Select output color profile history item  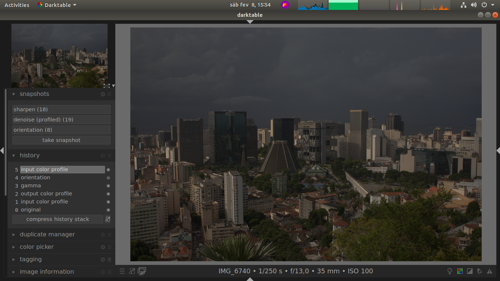coord(62,194)
